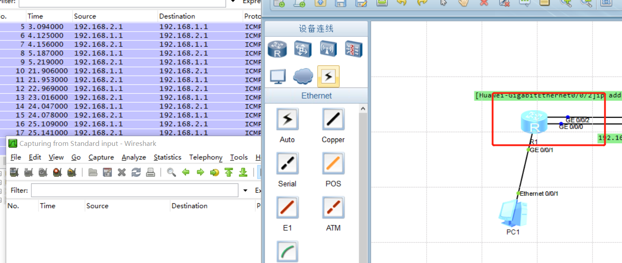Sort by Destination column in background packet list

[x=200, y=16]
